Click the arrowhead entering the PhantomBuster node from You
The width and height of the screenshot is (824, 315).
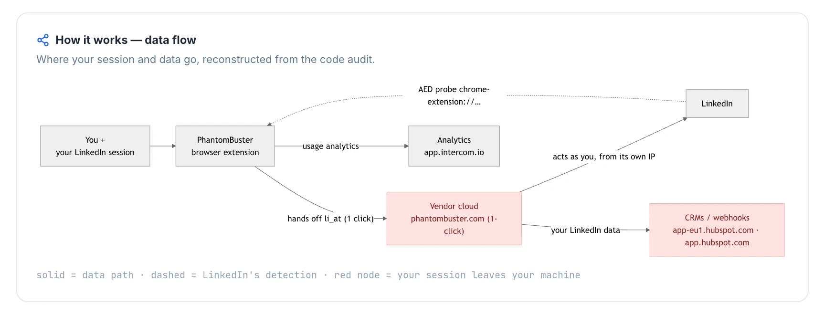click(173, 146)
